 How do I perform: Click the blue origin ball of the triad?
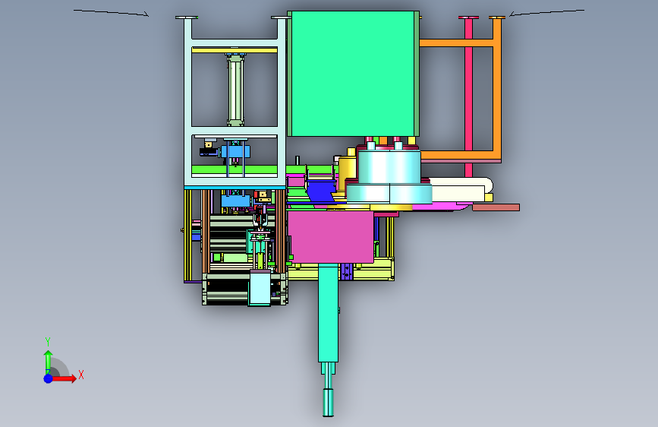[48, 378]
